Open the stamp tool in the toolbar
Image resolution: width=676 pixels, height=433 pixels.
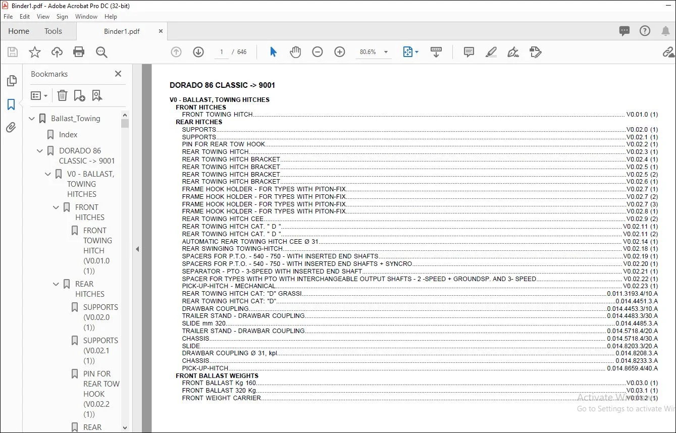coord(536,52)
